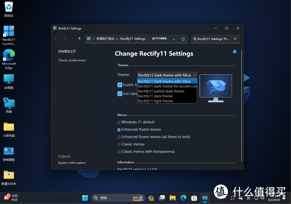Choose Rectify11 partial dark theme
291x204 pixels.
point(167,91)
